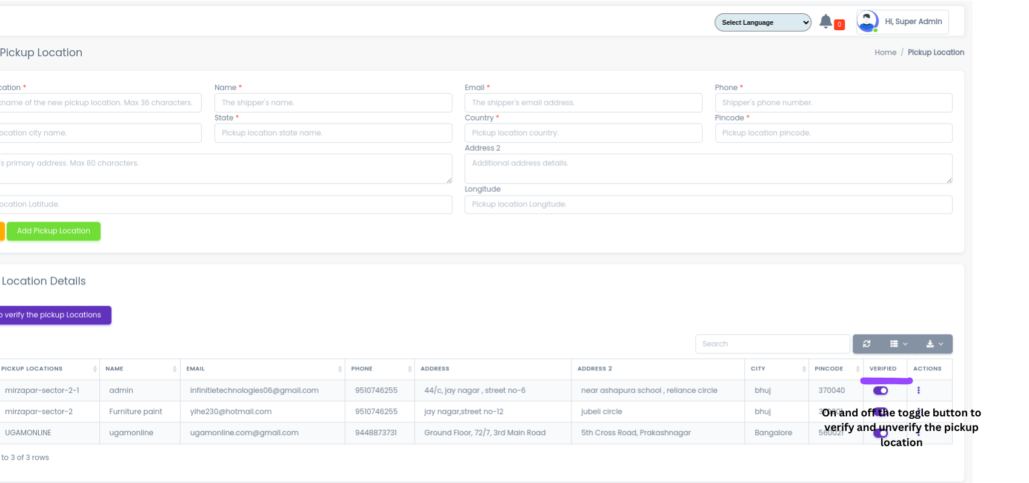Sort by the Email column arrows
1029x483 pixels.
pyautogui.click(x=339, y=369)
